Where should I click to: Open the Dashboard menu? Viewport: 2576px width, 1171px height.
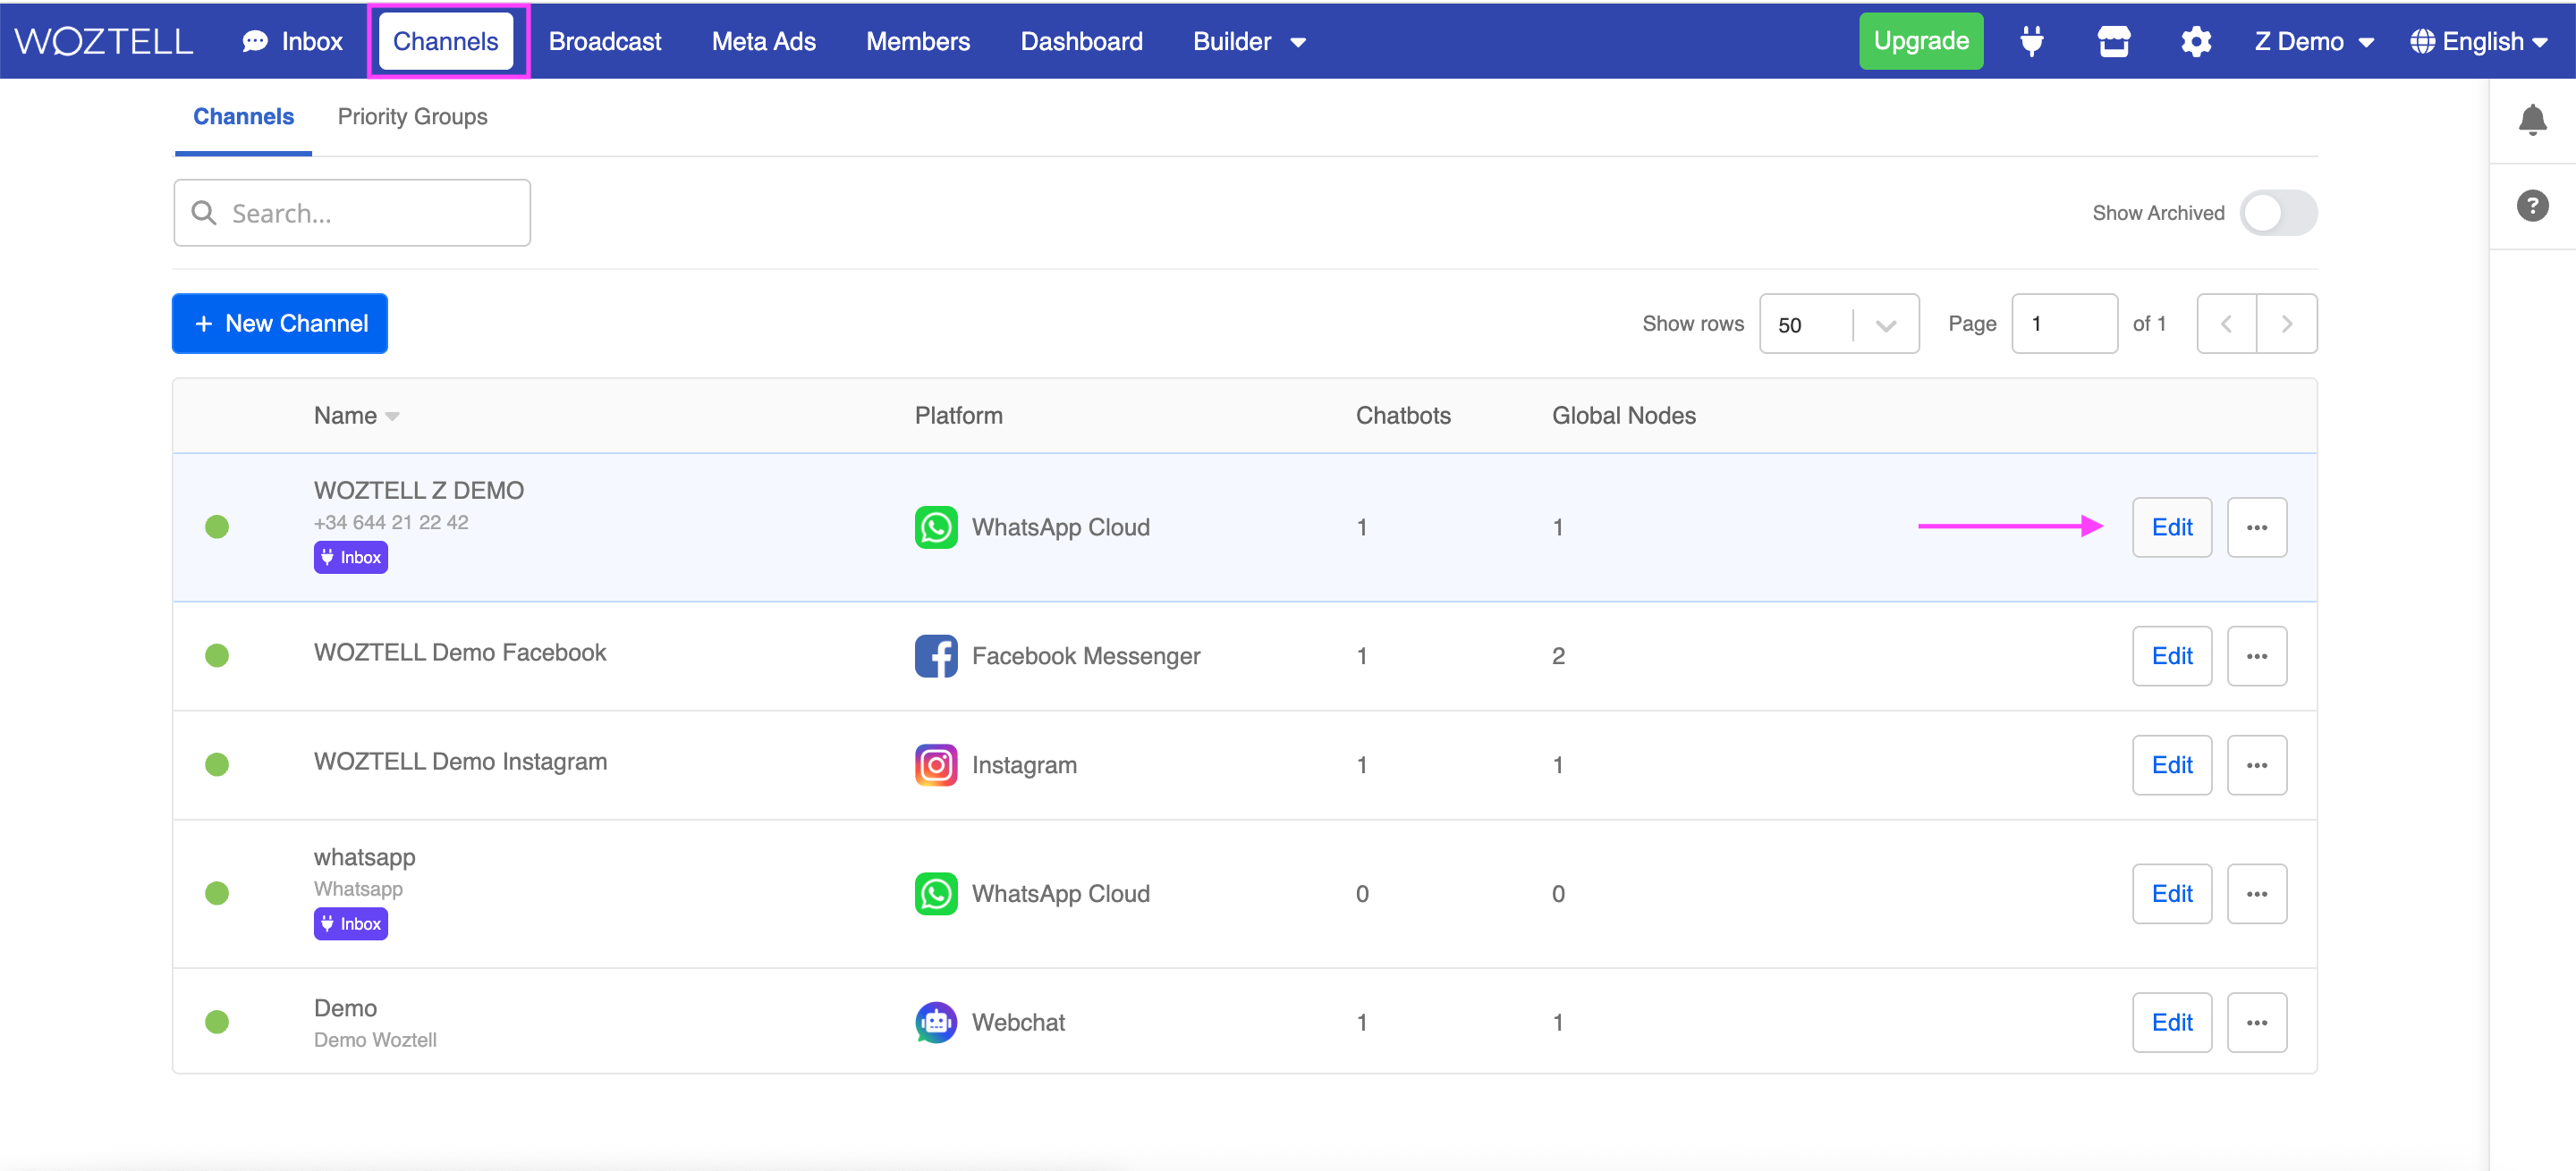click(x=1081, y=41)
